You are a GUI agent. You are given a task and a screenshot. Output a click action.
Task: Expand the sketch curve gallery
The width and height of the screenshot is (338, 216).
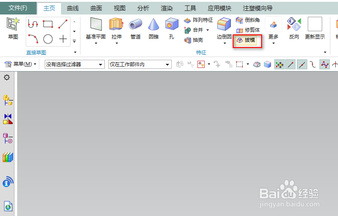75,41
